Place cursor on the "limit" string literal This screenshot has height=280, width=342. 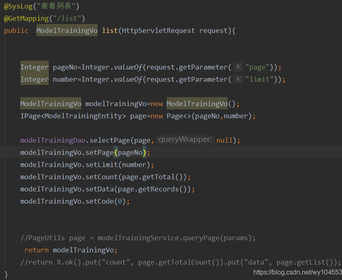click(260, 79)
